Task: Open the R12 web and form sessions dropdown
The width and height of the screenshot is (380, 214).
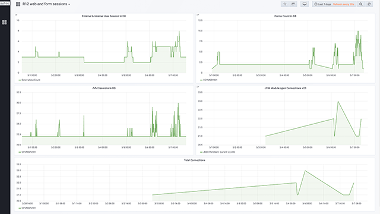Action: (x=46, y=4)
